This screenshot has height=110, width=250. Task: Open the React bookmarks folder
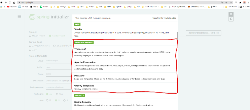point(108,7)
